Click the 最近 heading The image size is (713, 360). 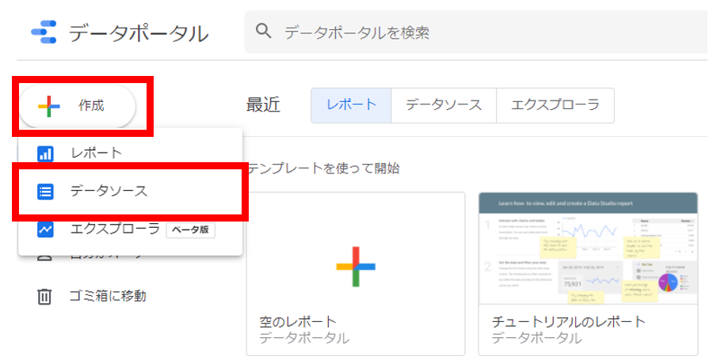click(x=263, y=105)
